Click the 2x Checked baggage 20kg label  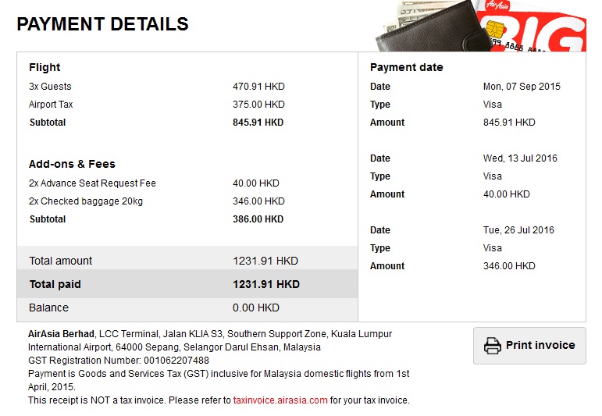coord(86,201)
